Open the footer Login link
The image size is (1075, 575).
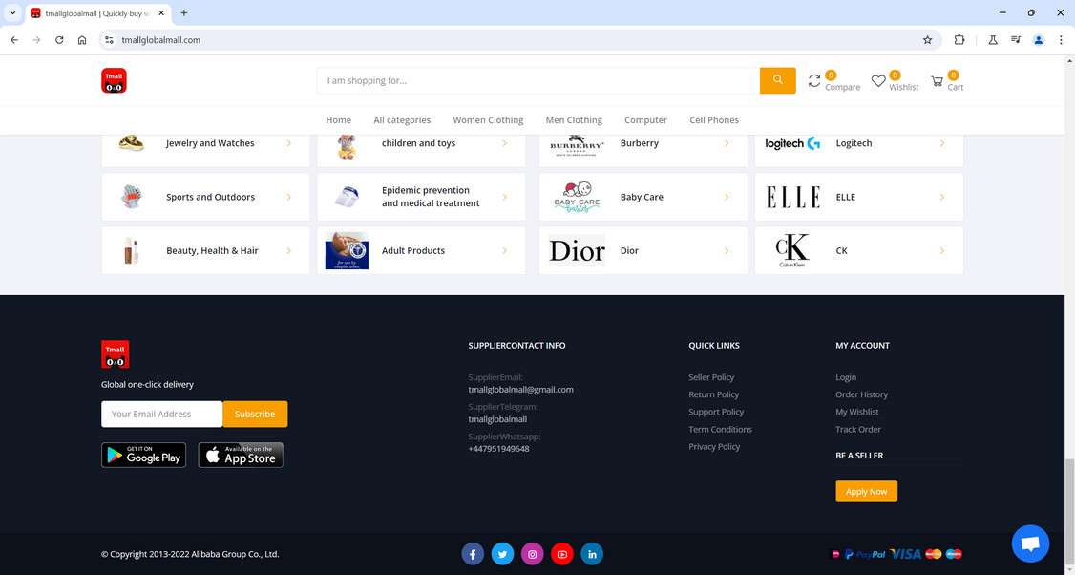[x=846, y=377]
